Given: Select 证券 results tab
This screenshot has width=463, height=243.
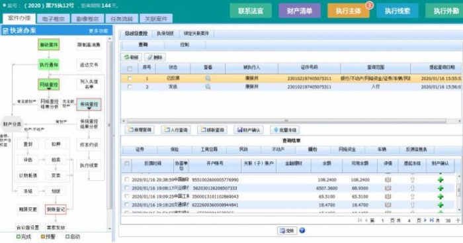Looking at the screenshot, I should (140, 149).
